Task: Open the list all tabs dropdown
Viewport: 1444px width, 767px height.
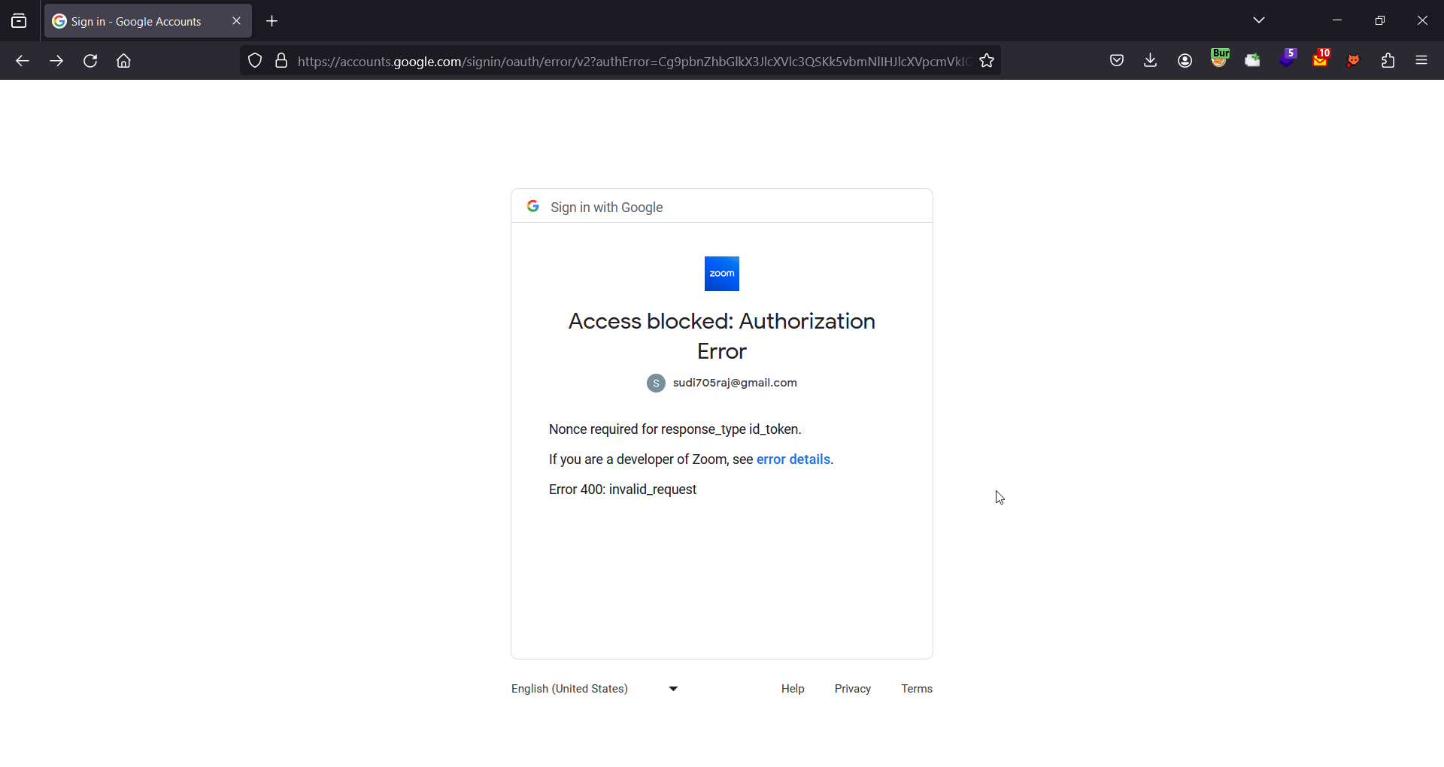Action: [x=1260, y=20]
